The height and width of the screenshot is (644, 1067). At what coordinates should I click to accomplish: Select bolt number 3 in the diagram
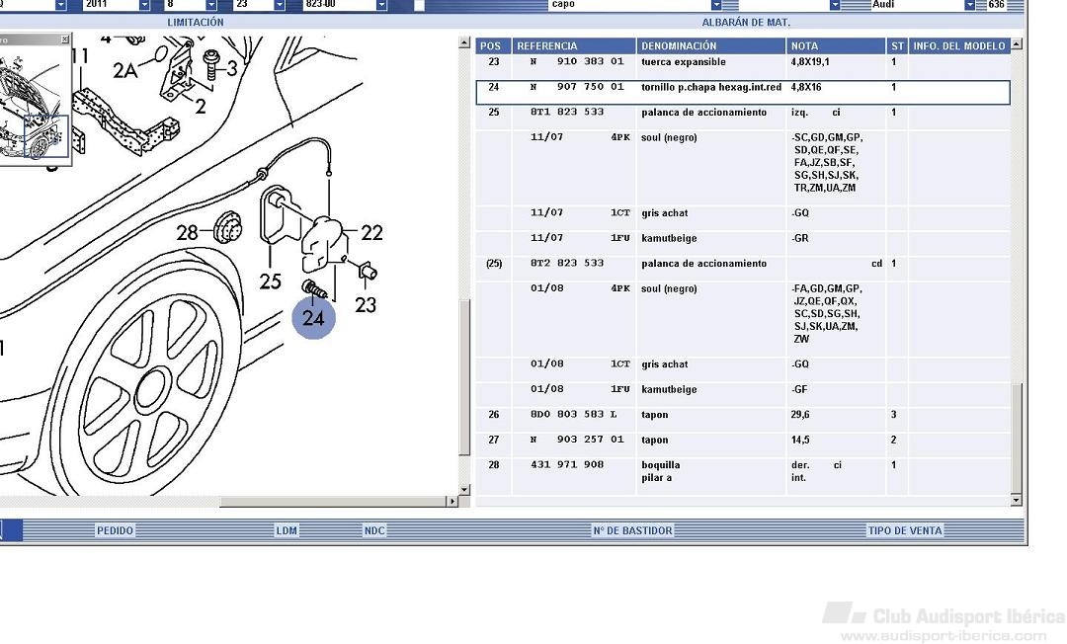(231, 67)
